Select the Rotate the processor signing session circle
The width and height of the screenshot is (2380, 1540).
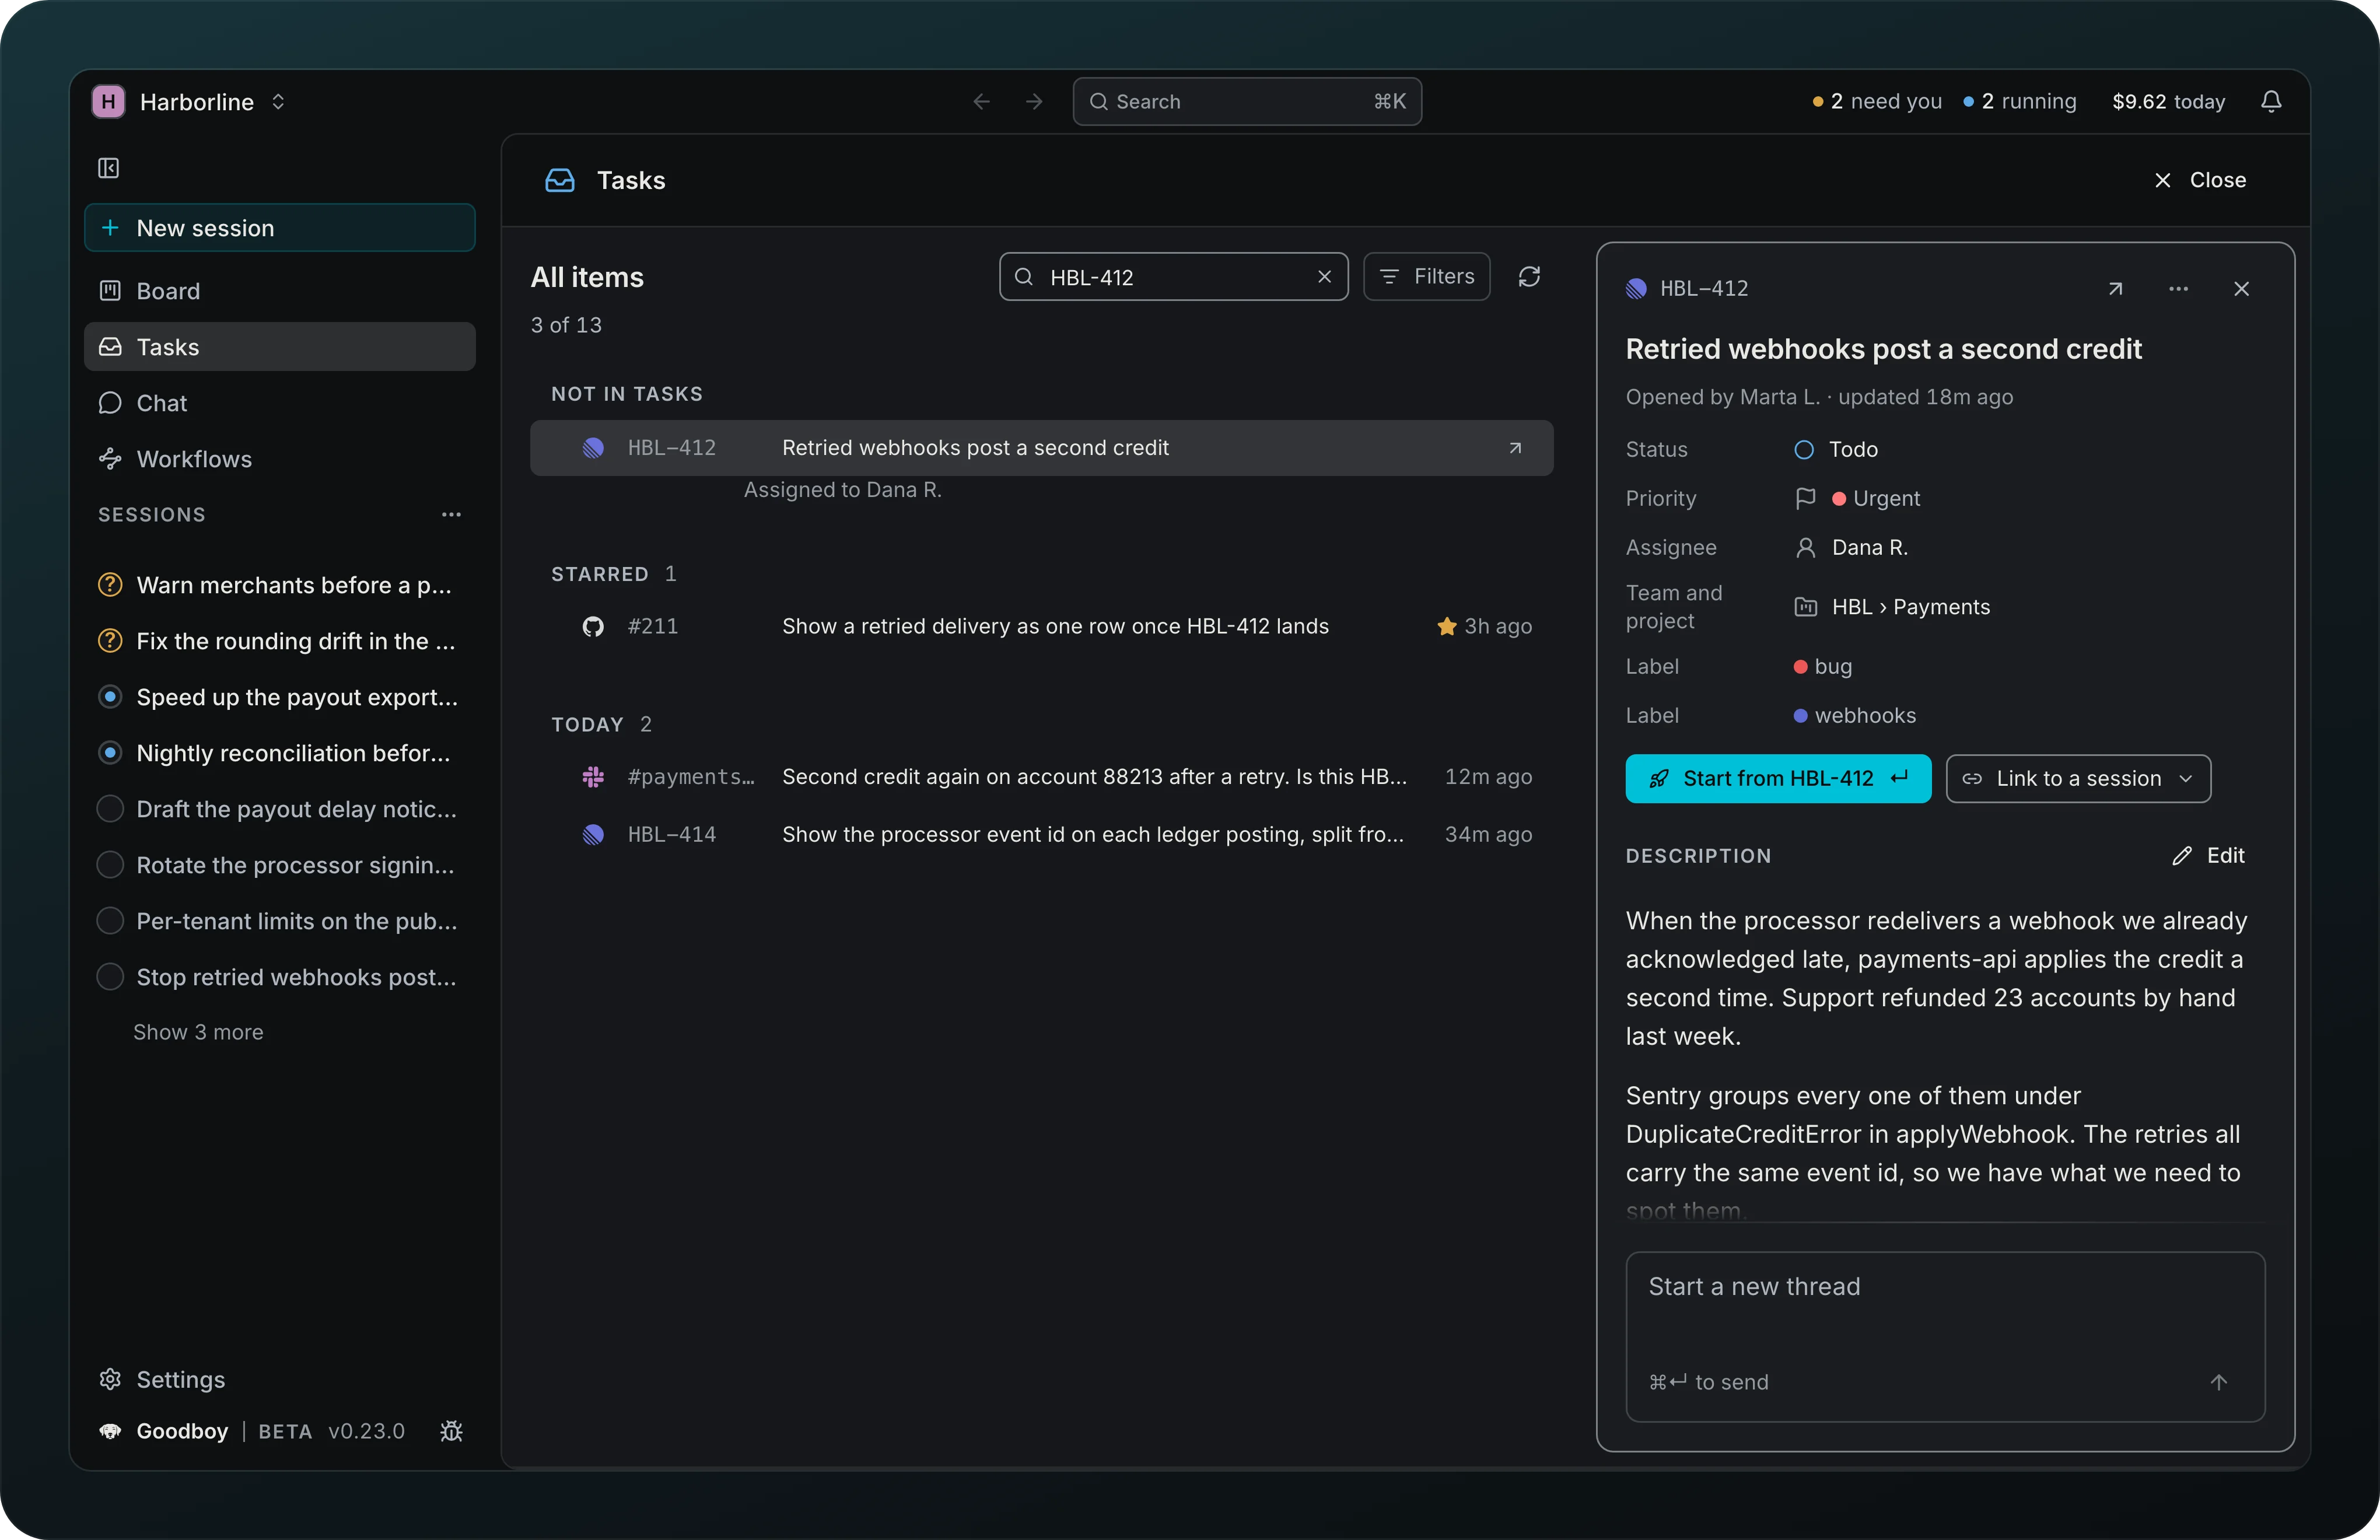(x=110, y=865)
